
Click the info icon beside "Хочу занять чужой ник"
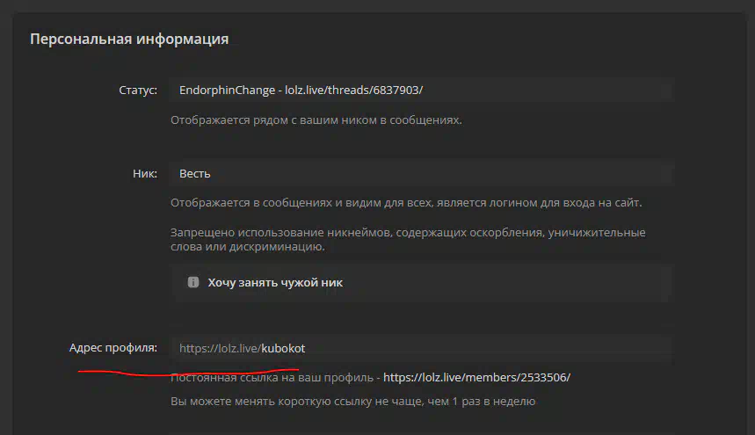193,283
